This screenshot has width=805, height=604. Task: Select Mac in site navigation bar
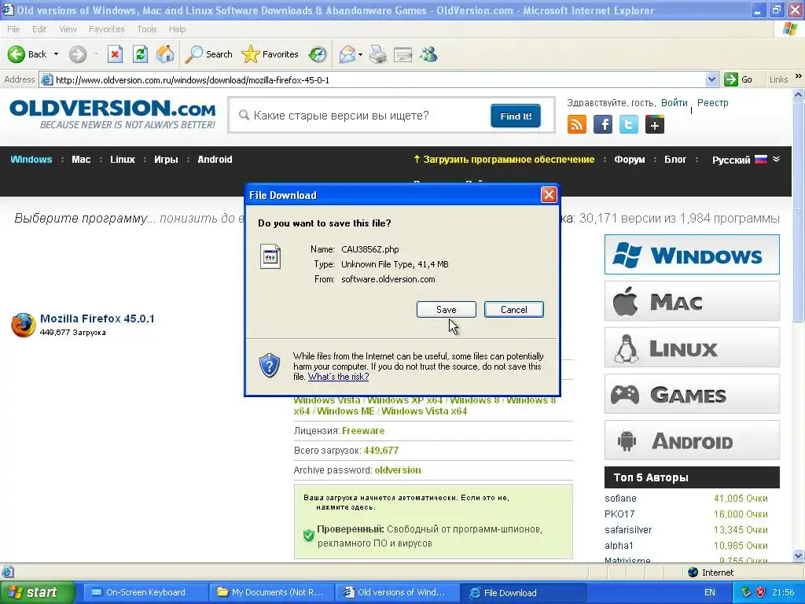pos(81,159)
